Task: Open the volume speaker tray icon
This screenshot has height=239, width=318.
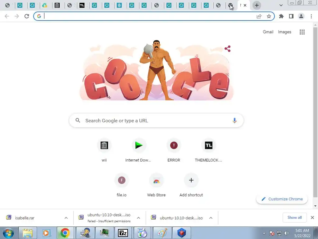Action: pyautogui.click(x=287, y=233)
